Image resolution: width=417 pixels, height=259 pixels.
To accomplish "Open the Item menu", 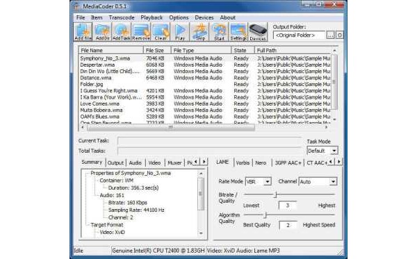I will pyautogui.click(x=97, y=17).
